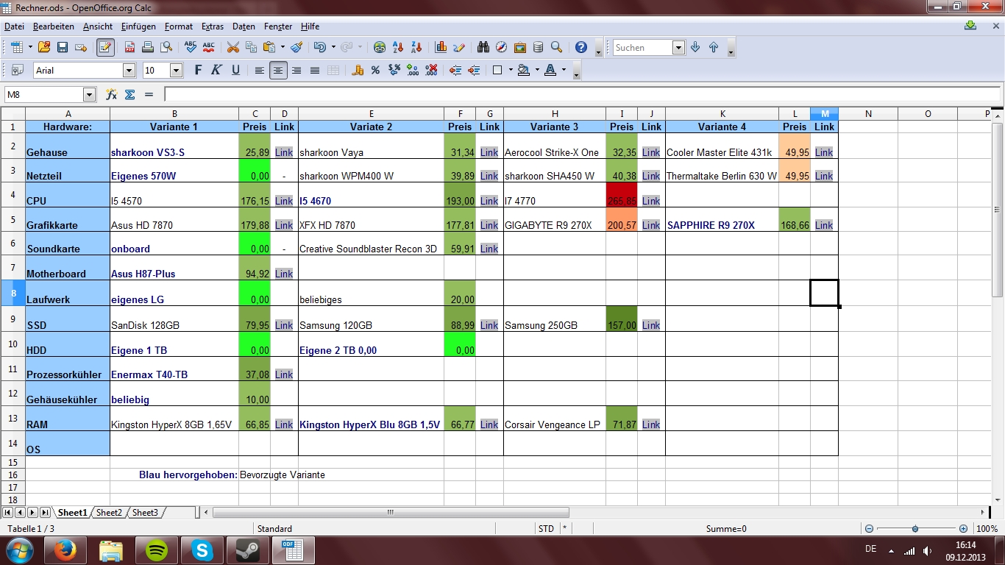Viewport: 1005px width, 565px height.
Task: Show draw functions pencil icon
Action: (459, 47)
